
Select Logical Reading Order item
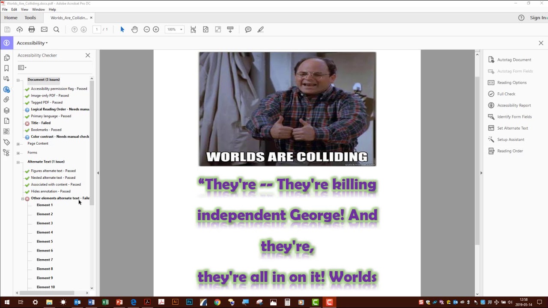pos(60,110)
